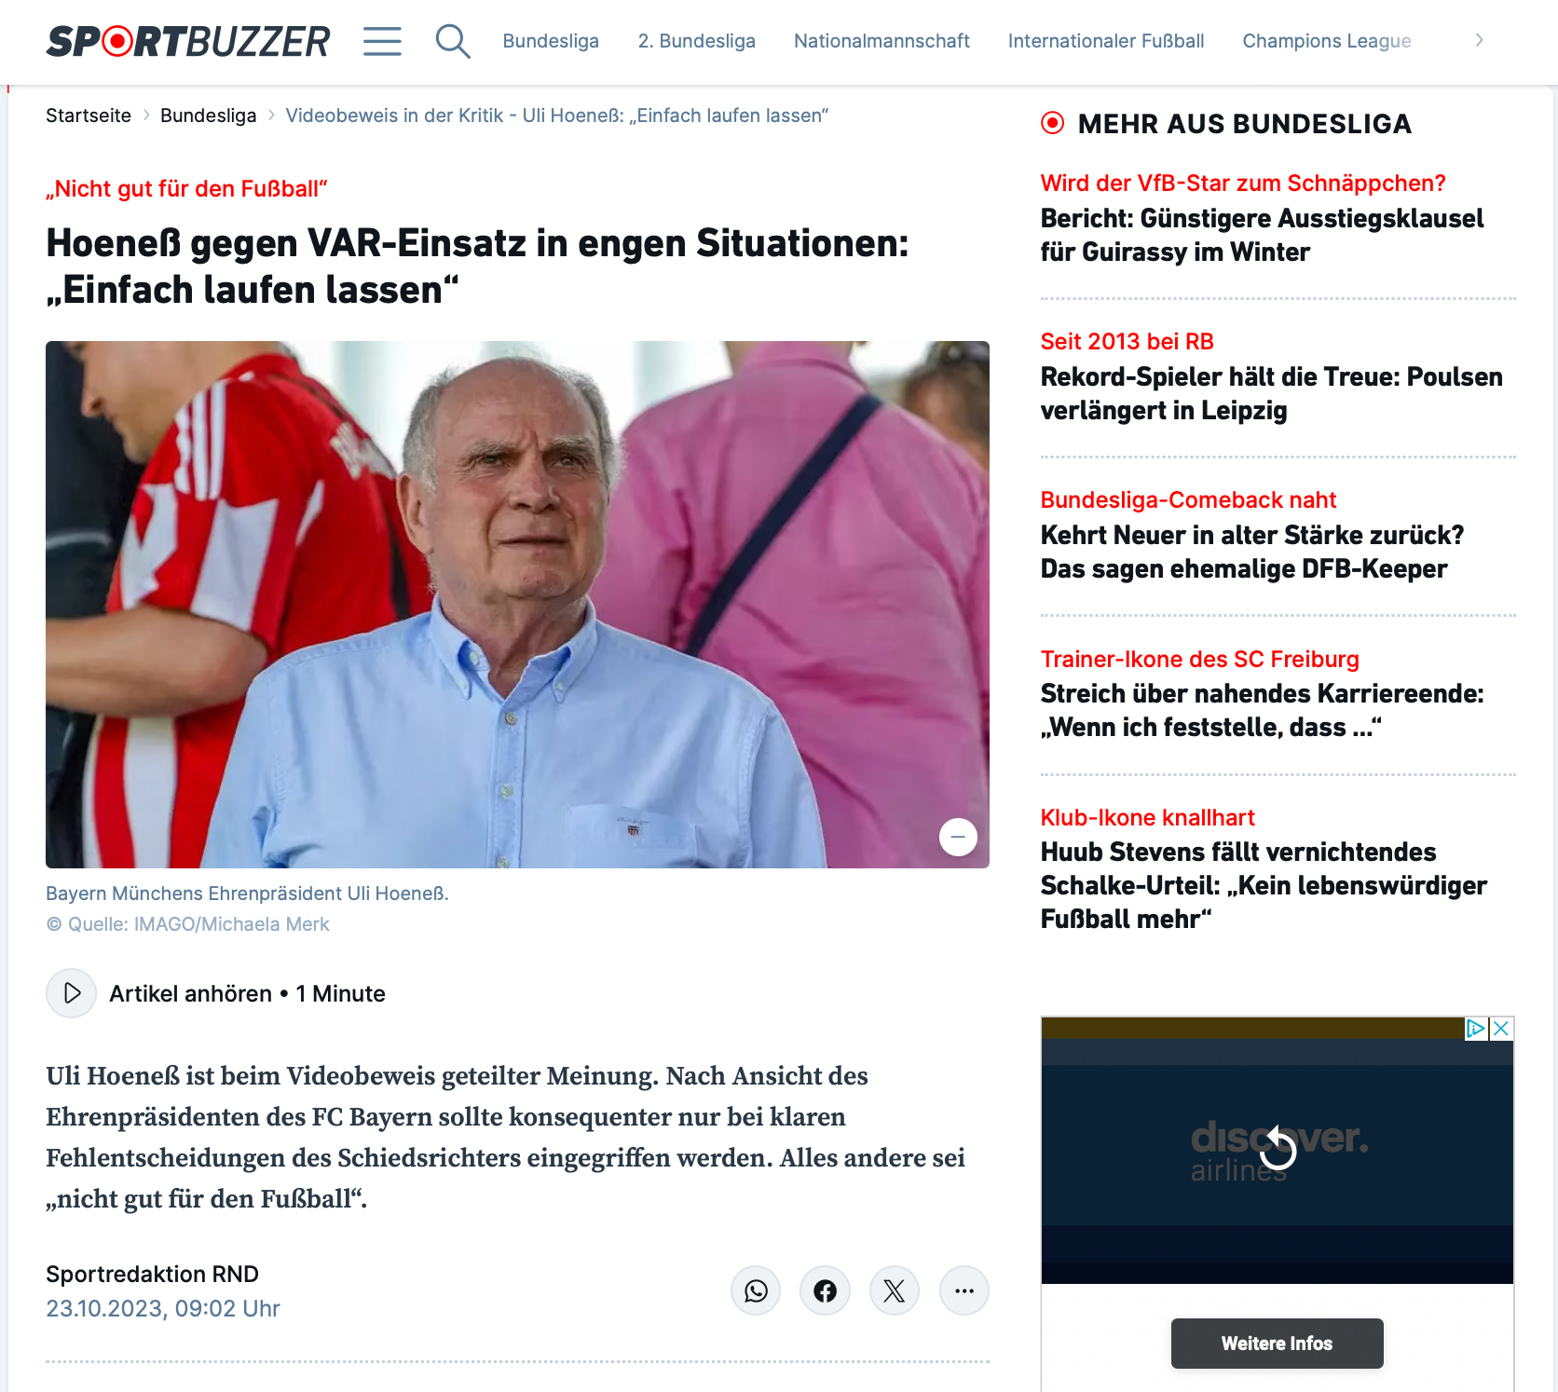Open Poulsen verlängert in Leipzig article
The height and width of the screenshot is (1392, 1558).
1271,393
